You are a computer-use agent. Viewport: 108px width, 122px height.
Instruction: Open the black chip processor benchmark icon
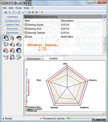click(19, 38)
